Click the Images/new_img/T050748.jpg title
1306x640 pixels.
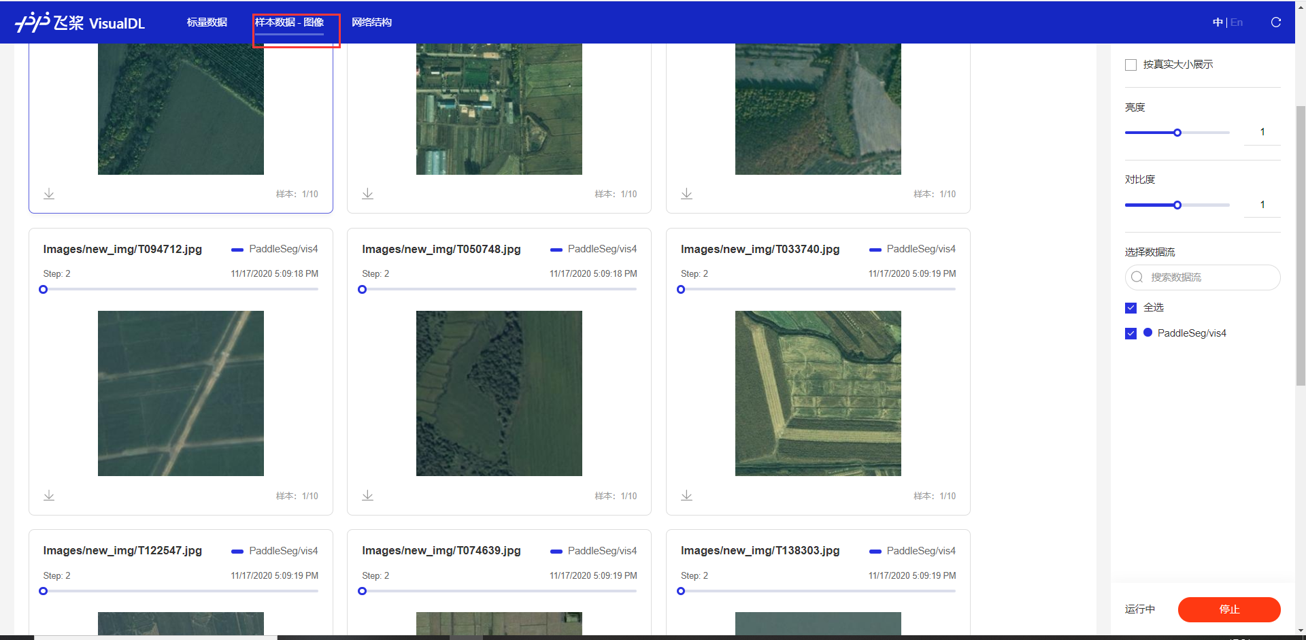pos(441,249)
